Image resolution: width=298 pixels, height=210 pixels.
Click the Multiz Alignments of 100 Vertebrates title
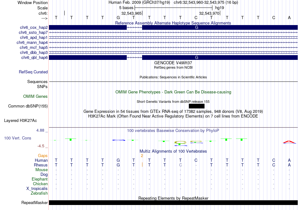(x=173, y=151)
